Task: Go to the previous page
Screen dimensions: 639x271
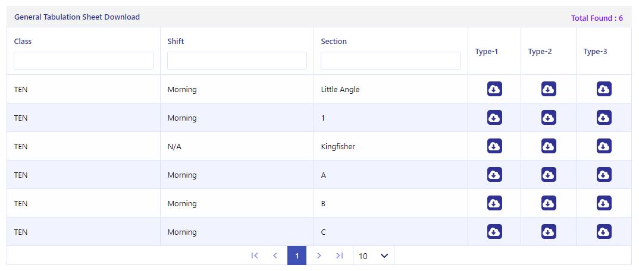Action: click(x=275, y=256)
